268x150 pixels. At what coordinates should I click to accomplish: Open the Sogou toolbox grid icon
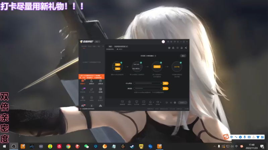click(262, 137)
